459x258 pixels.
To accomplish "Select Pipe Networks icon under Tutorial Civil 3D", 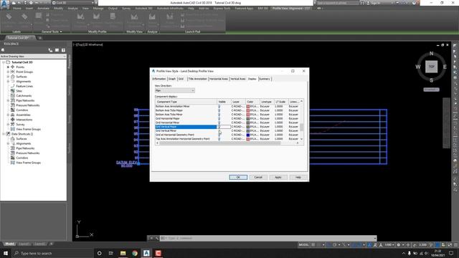I will tap(13, 100).
